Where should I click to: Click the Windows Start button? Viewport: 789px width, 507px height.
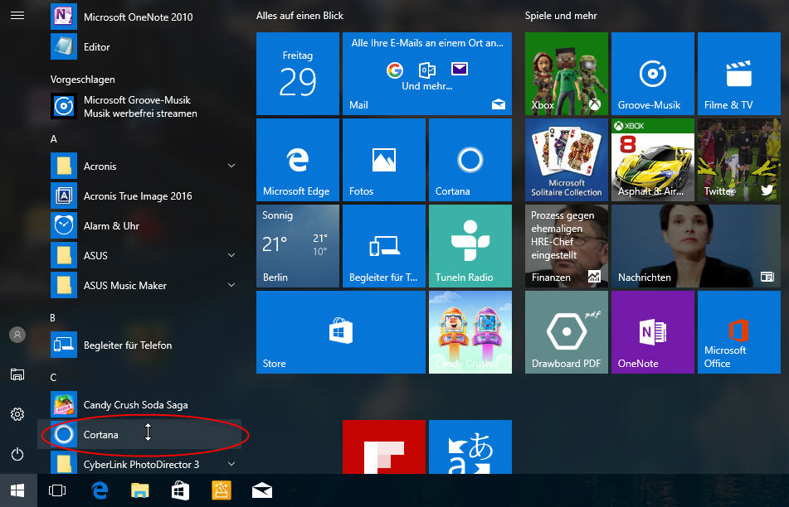tap(18, 490)
